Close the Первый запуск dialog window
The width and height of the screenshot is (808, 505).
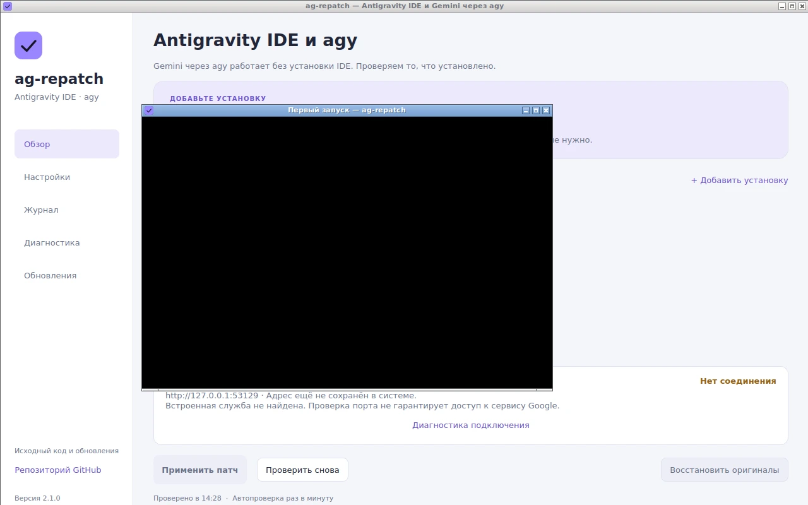click(x=546, y=110)
